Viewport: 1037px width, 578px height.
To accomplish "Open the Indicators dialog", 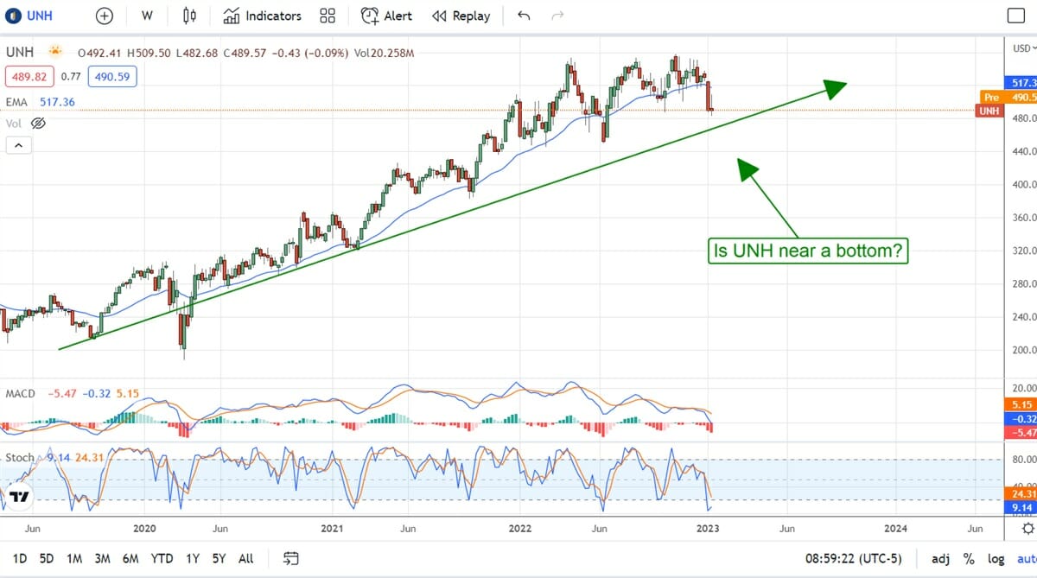I will (x=262, y=16).
